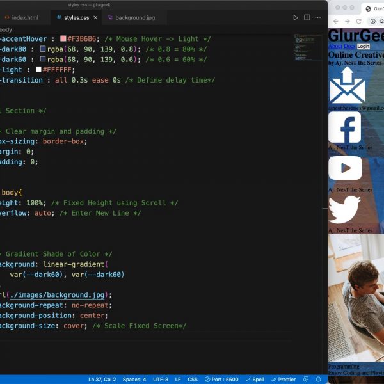Click the Split Editor icon
This screenshot has height=384, width=384.
pyautogui.click(x=307, y=18)
